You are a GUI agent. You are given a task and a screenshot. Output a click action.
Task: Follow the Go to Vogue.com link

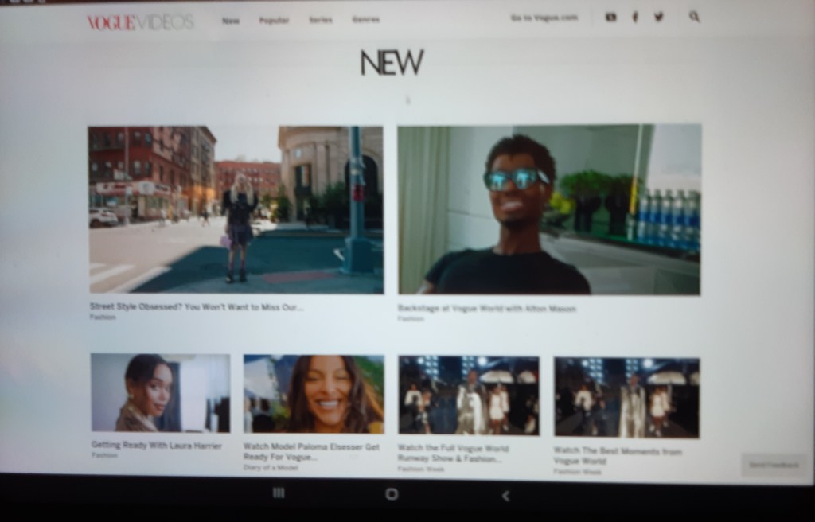[544, 18]
